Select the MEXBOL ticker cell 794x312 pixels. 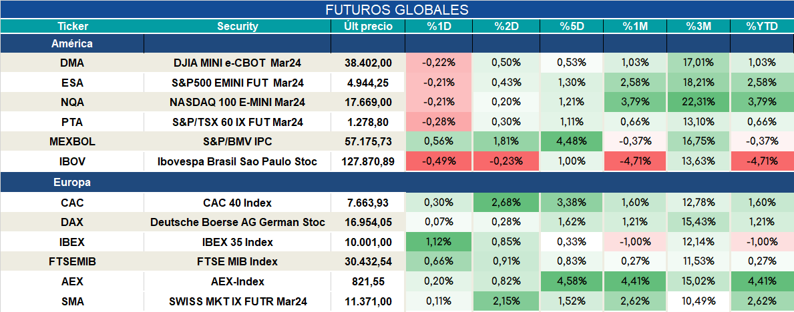tap(72, 141)
